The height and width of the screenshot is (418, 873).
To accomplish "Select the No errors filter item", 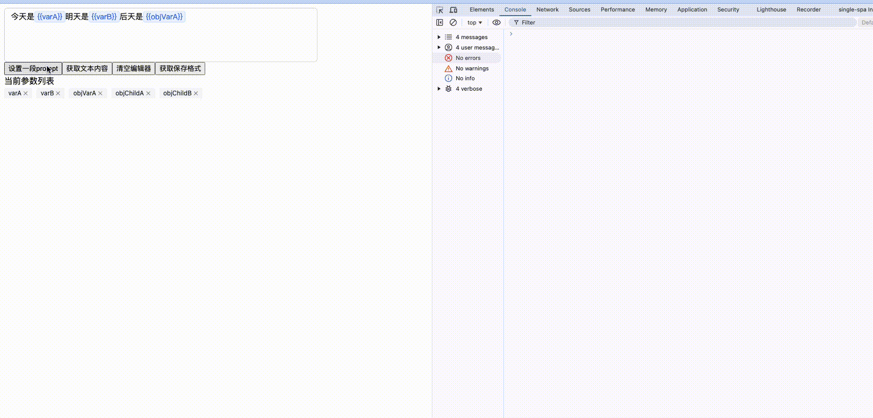I will pos(468,58).
